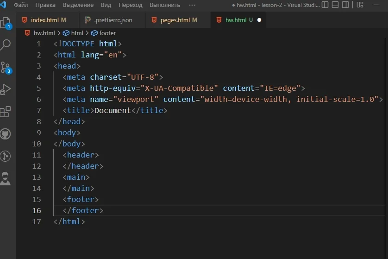The image size is (388, 259).
Task: Click line number 9 in the gutter
Action: 39,133
